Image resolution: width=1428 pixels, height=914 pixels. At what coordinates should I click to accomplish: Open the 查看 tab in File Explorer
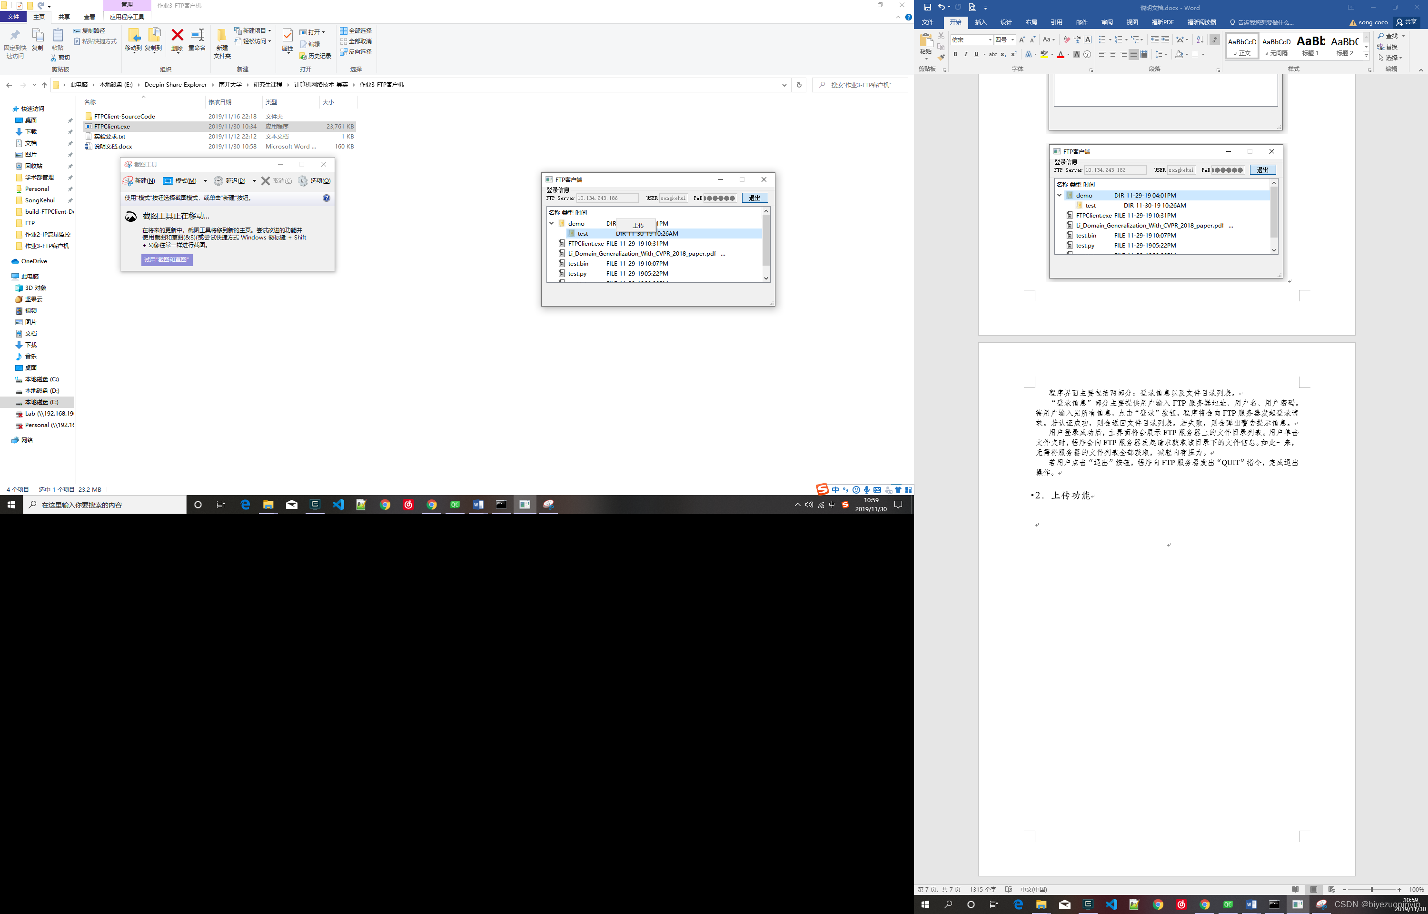89,17
